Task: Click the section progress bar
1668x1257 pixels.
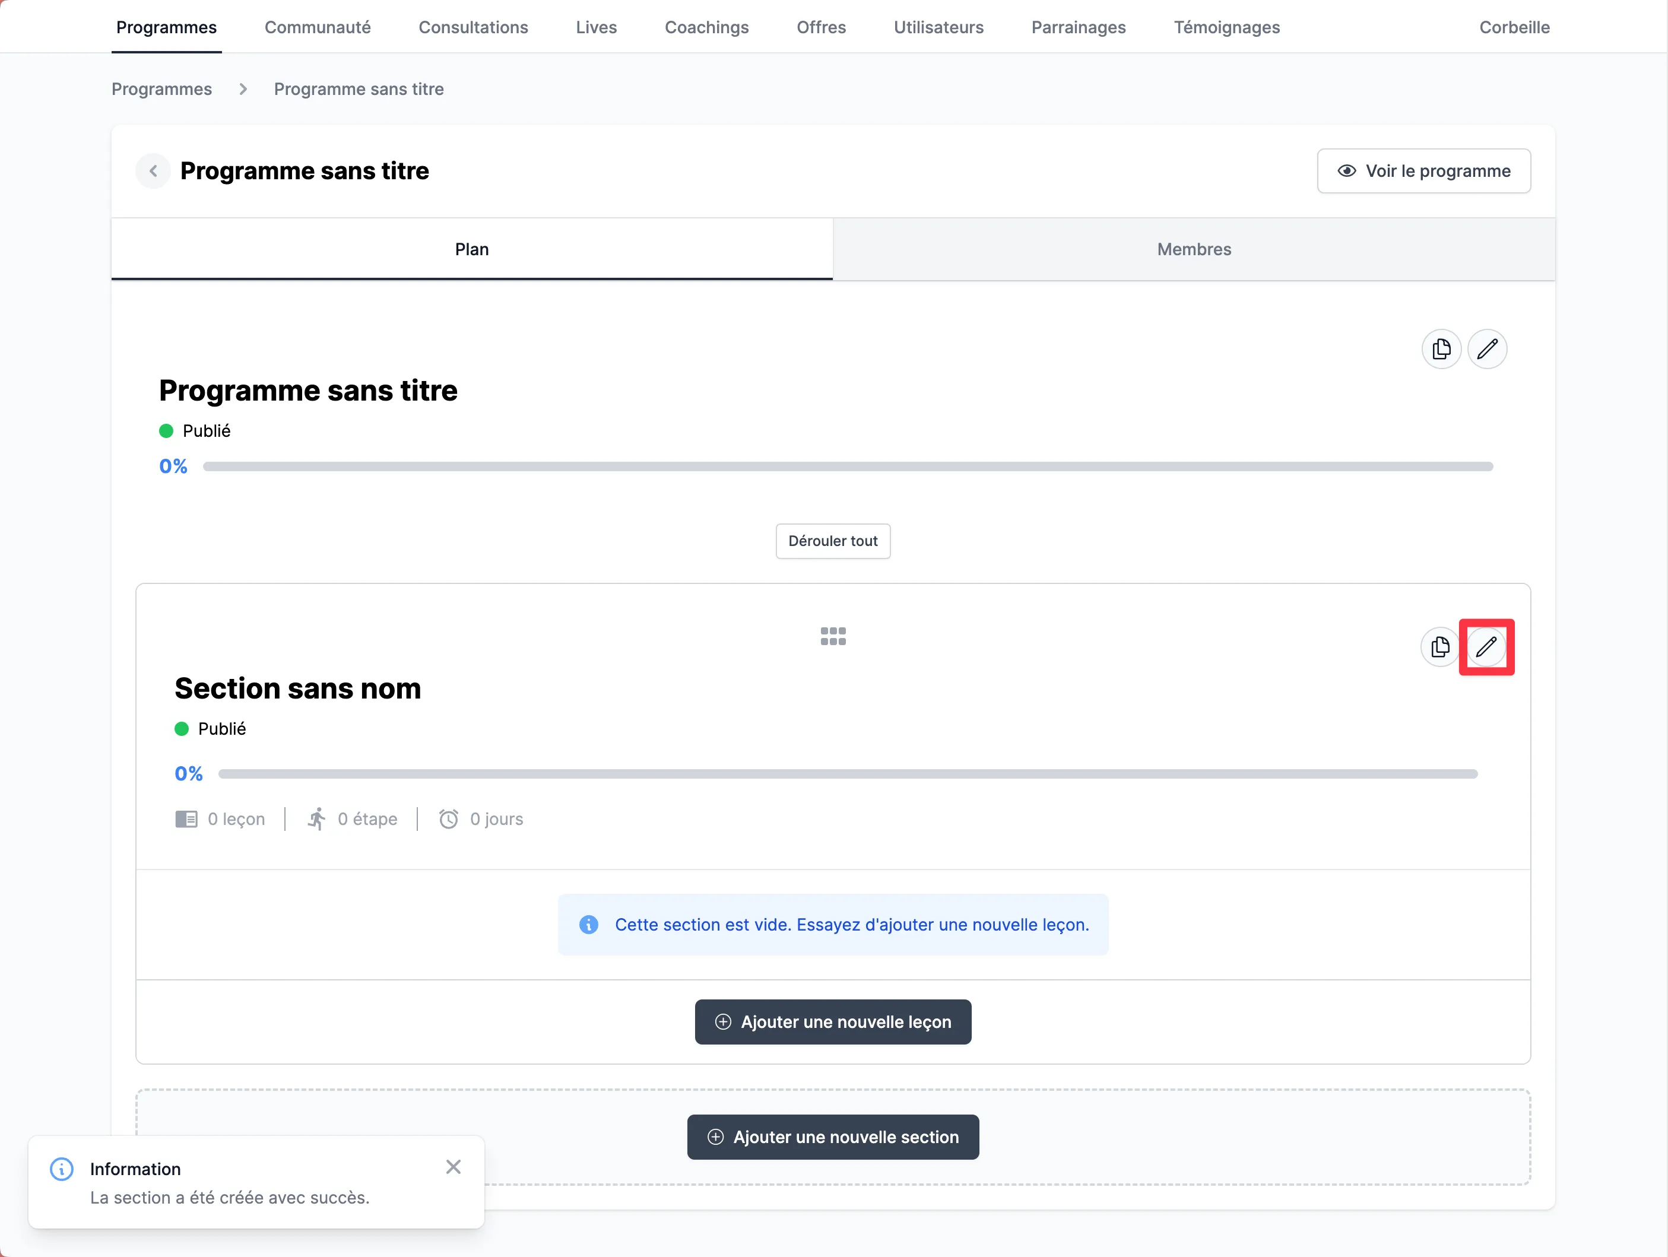Action: click(x=848, y=774)
